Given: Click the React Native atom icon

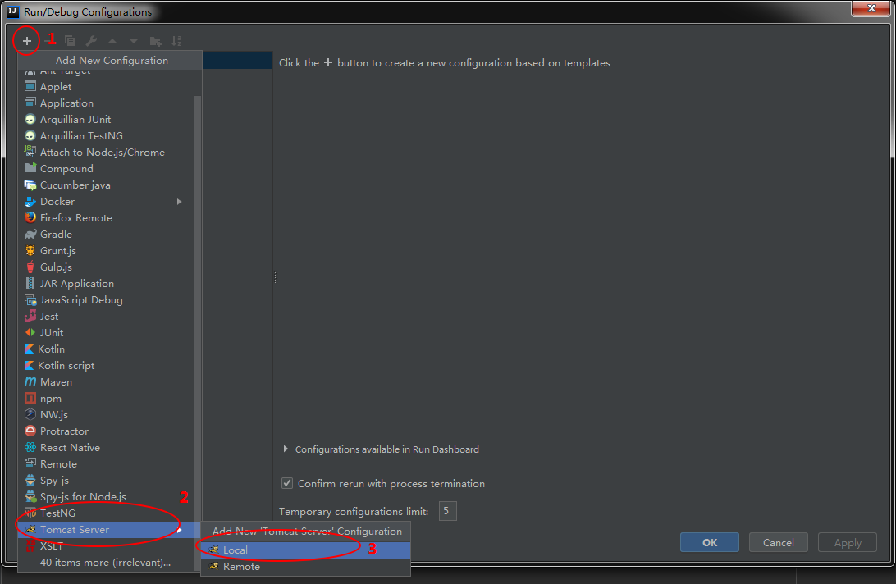Looking at the screenshot, I should [30, 447].
